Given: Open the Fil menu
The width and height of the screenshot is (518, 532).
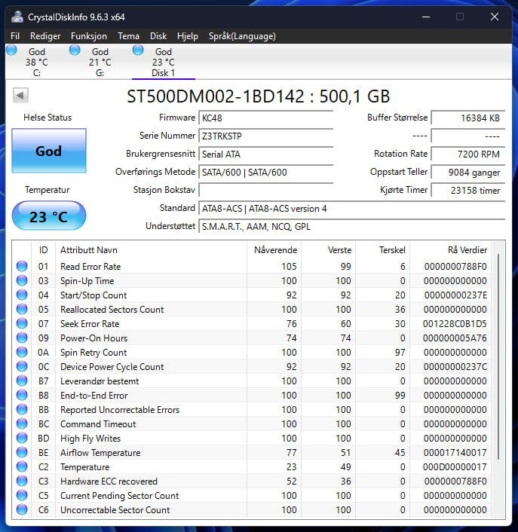Looking at the screenshot, I should (x=15, y=36).
